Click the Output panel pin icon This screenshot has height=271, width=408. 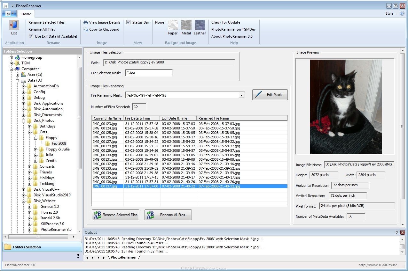click(x=397, y=232)
